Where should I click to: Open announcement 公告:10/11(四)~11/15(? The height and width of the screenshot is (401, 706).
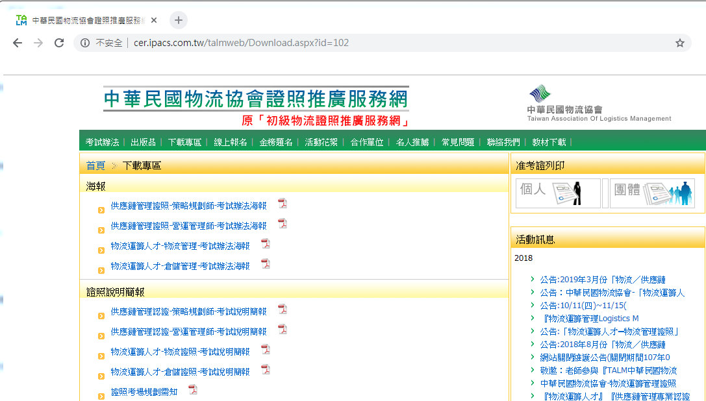point(583,306)
